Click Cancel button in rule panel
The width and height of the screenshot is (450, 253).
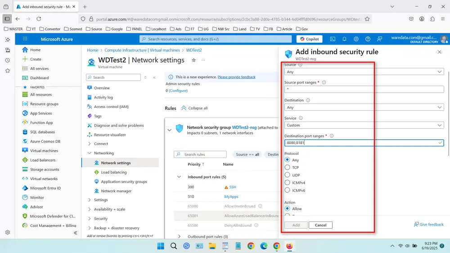(x=320, y=225)
